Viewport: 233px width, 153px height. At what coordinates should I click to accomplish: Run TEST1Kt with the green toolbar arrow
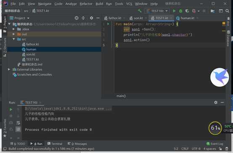click(x=174, y=11)
